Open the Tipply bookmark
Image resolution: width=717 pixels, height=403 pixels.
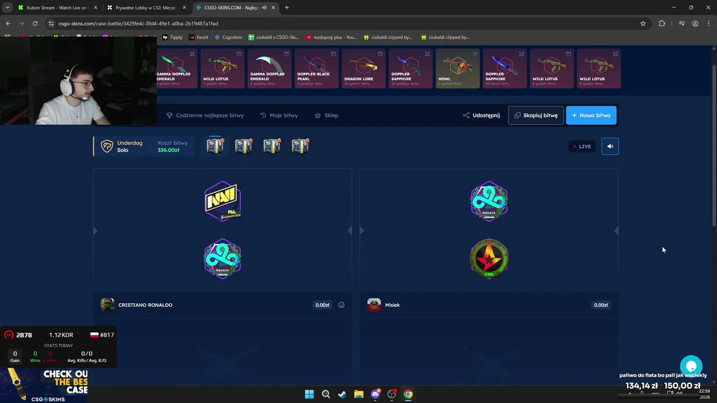173,38
